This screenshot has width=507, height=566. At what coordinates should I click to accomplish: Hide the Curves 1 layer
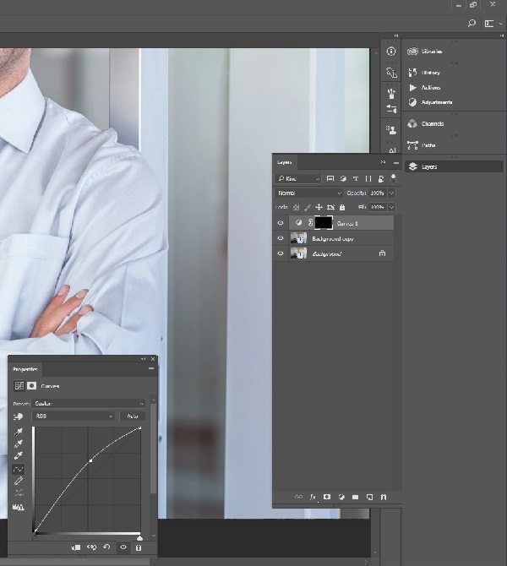[x=281, y=223]
